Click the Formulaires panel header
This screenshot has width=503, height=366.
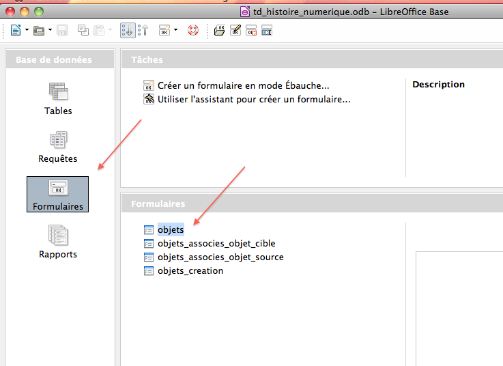tap(312, 203)
